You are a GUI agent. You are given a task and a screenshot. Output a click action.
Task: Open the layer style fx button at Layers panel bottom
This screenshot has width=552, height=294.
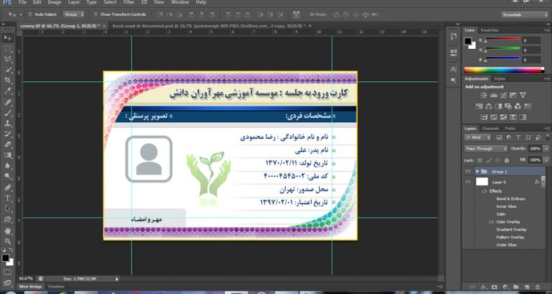point(483,288)
